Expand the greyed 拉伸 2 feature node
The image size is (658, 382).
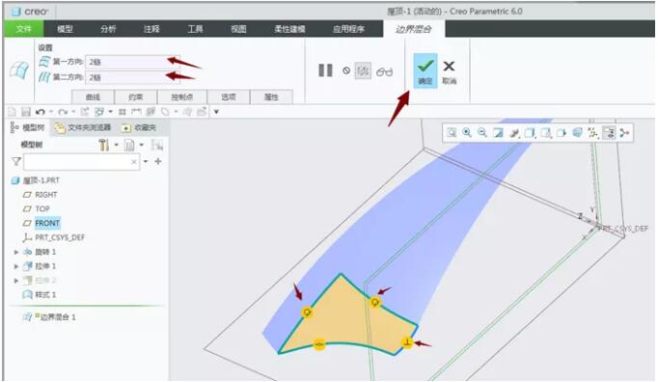16,281
